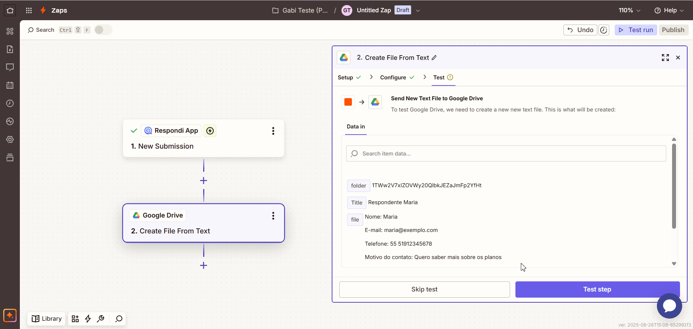Screen dimensions: 693x329
Task: Open the orange AI assistant icon
Action: [10, 316]
